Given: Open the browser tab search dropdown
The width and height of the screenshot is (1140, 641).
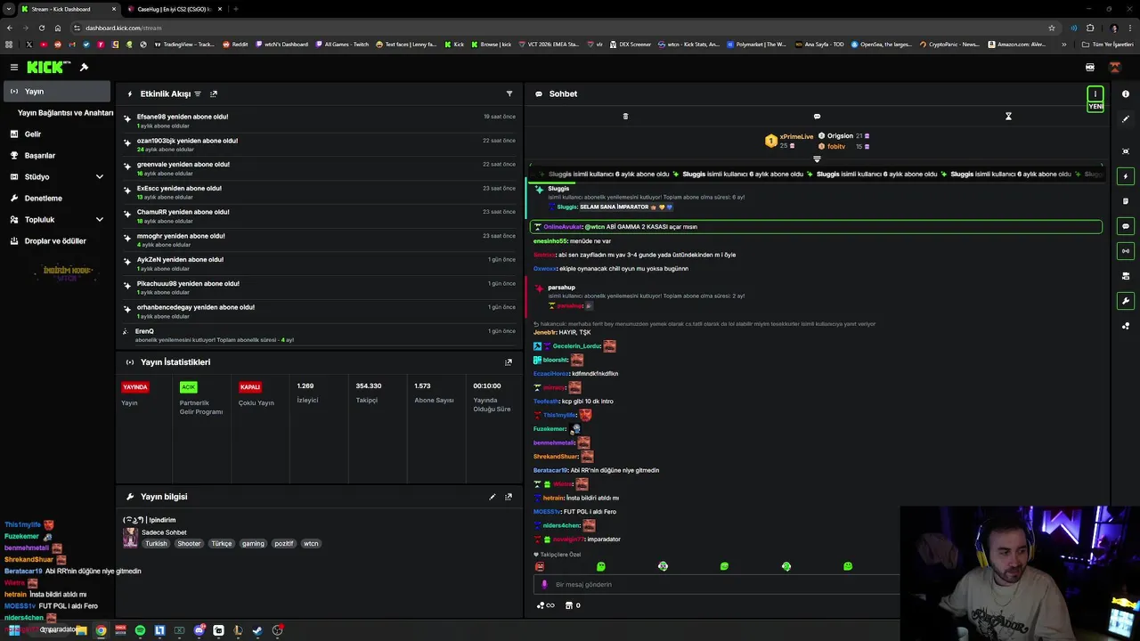Looking at the screenshot, I should point(9,9).
